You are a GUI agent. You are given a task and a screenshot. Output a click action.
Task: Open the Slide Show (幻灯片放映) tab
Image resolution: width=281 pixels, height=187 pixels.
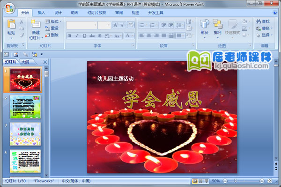(97, 13)
